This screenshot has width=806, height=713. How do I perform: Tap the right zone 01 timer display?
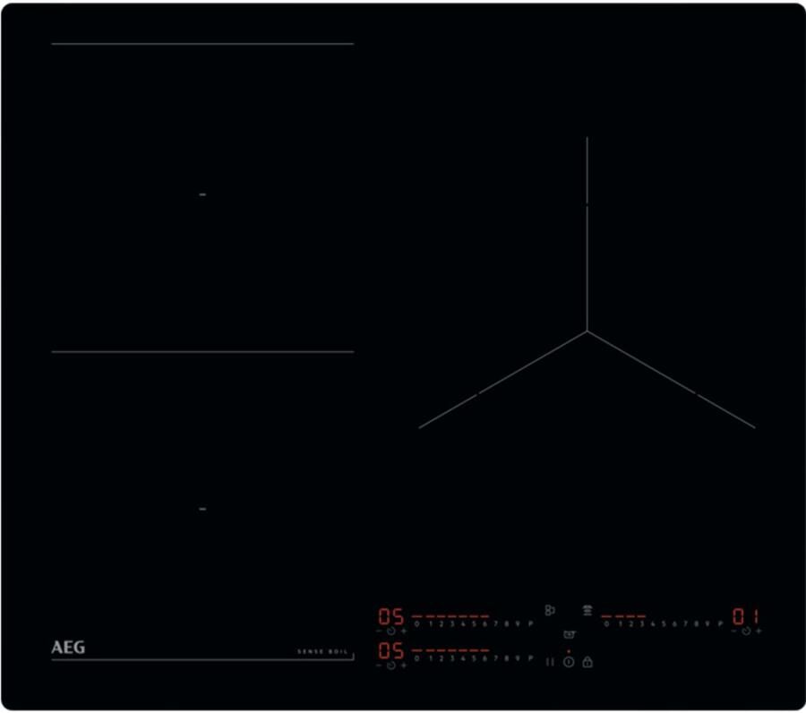[x=746, y=616]
